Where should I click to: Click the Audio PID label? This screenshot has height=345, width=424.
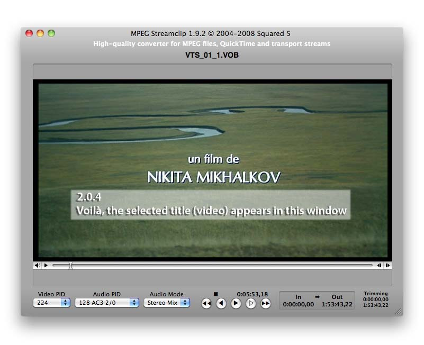pyautogui.click(x=107, y=294)
